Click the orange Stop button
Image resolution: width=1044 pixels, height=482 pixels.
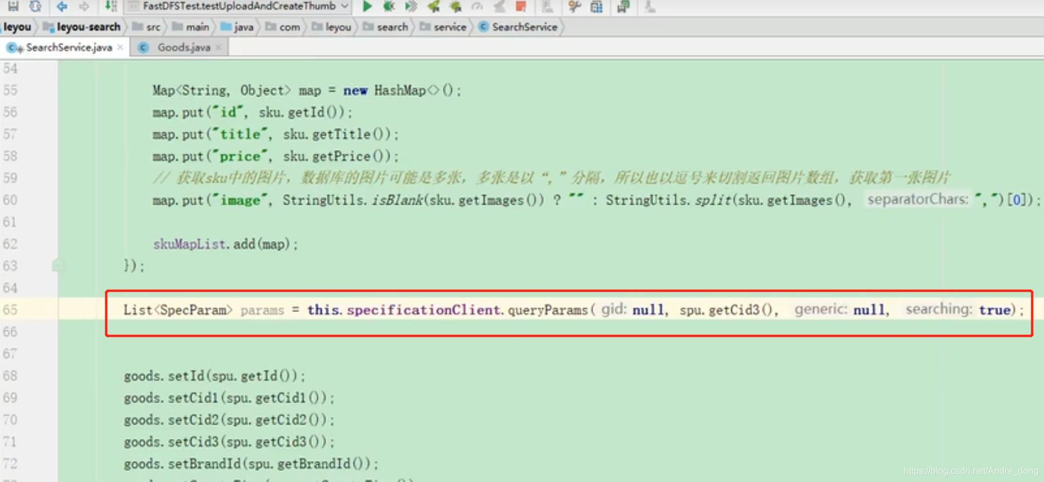click(x=521, y=6)
